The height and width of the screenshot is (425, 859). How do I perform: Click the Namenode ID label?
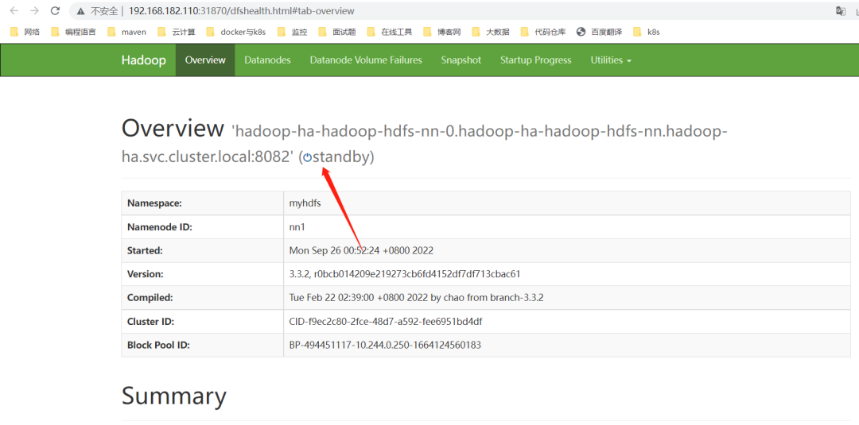pos(158,227)
